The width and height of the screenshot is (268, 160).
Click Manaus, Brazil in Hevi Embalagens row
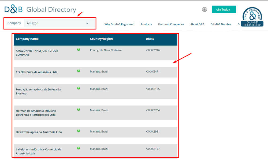[x=99, y=132]
